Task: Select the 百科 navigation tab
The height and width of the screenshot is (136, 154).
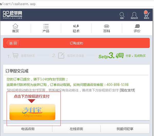Action: [107, 28]
